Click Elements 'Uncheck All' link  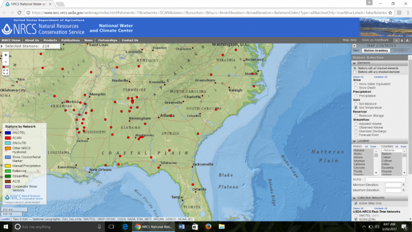point(380,77)
